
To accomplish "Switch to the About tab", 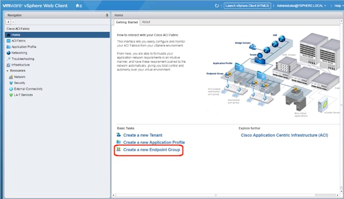I will 146,22.
